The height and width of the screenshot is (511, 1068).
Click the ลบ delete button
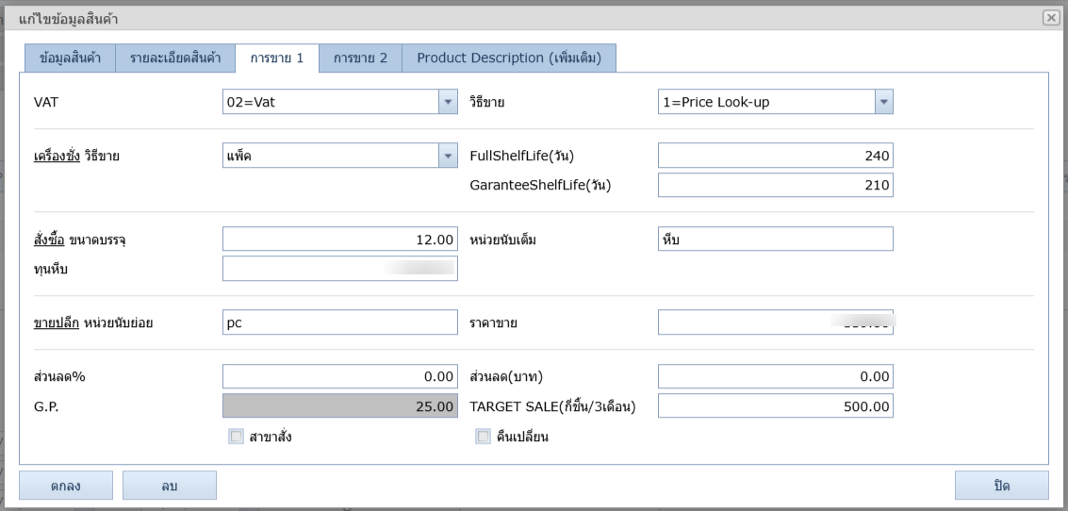pos(170,486)
